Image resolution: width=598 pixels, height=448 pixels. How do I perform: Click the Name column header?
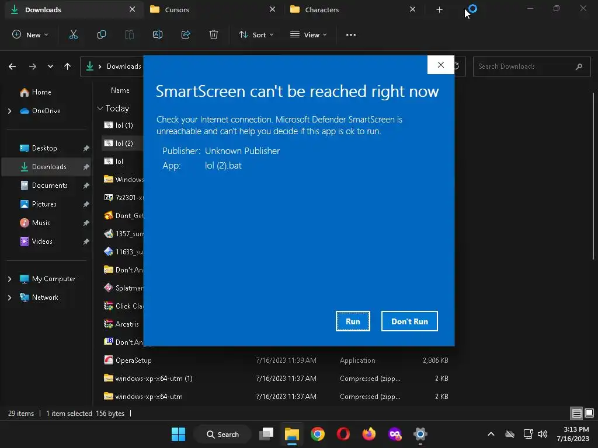[120, 90]
